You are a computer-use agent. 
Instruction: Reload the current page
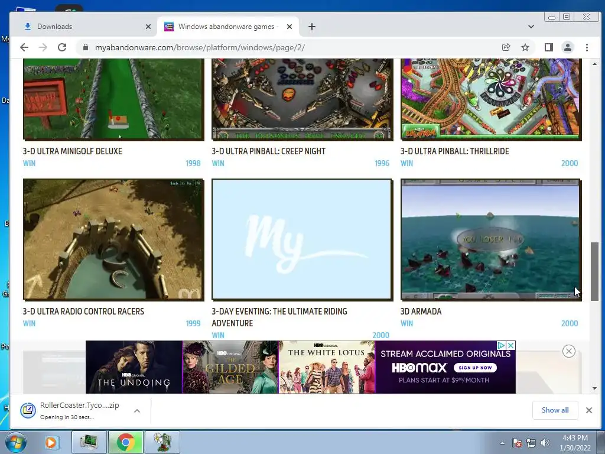(x=62, y=47)
